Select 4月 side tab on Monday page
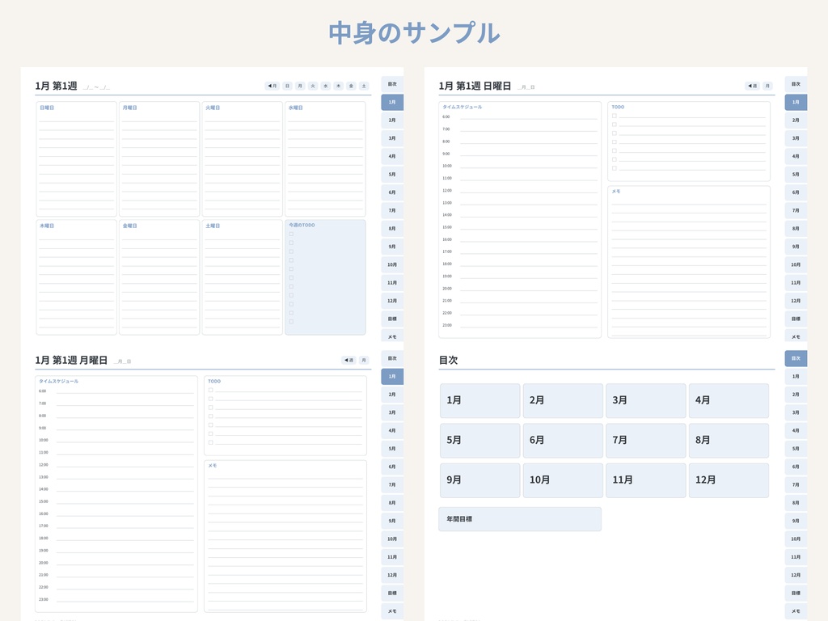The image size is (828, 621). pos(392,430)
